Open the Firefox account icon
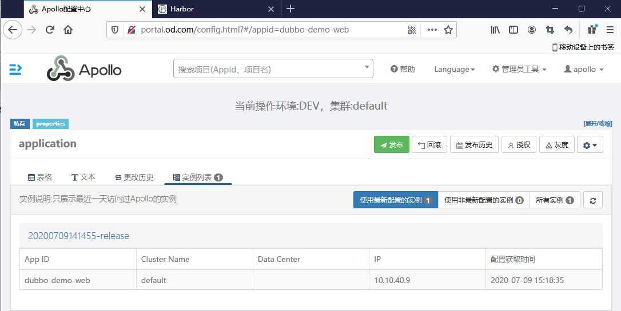 [x=531, y=30]
